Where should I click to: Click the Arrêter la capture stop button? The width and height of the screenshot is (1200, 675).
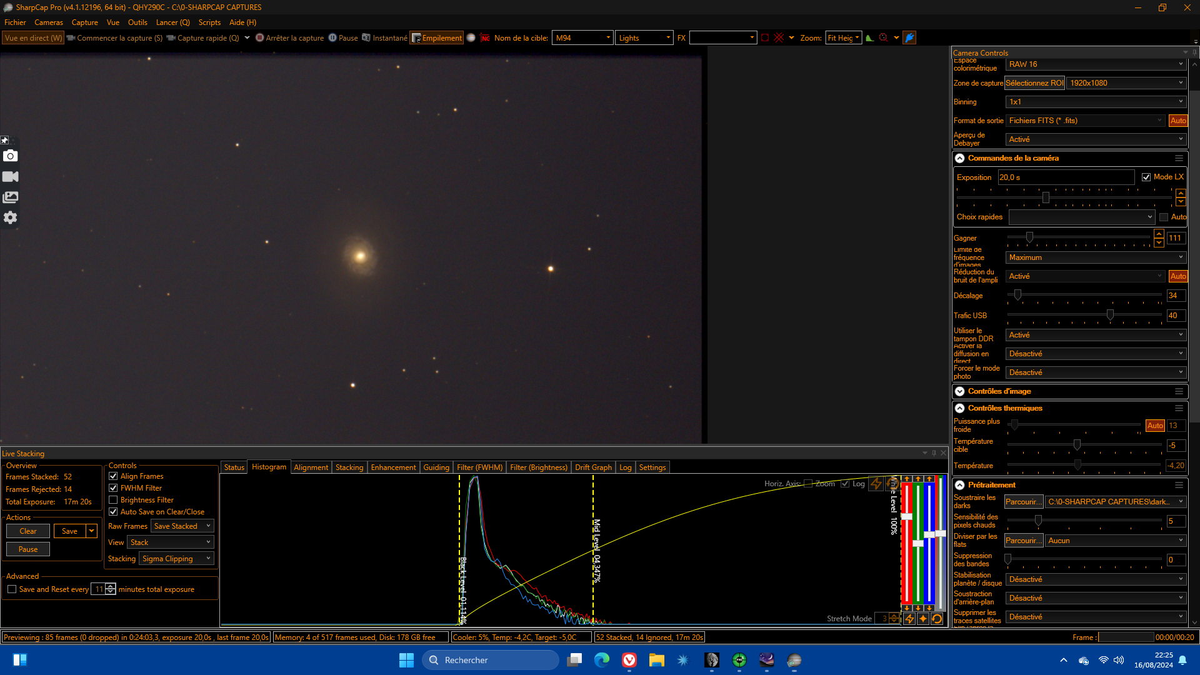tap(289, 38)
